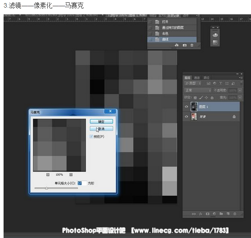
Task: Lock image pixels brush icon
Action: [x=201, y=98]
